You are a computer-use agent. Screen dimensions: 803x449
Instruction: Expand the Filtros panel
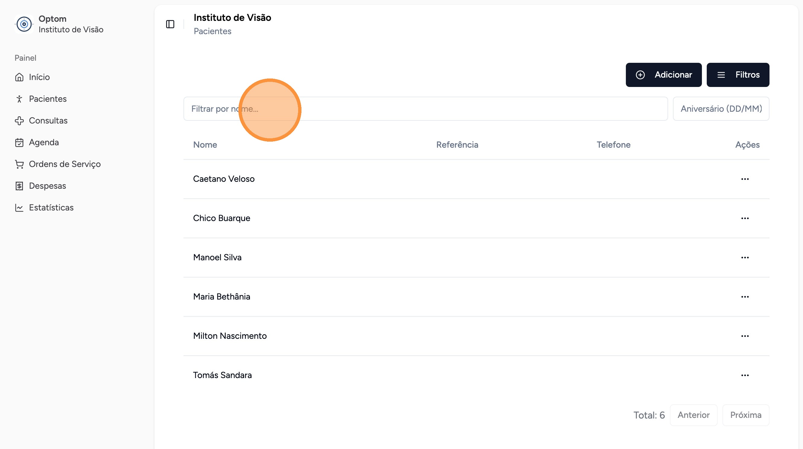click(738, 75)
